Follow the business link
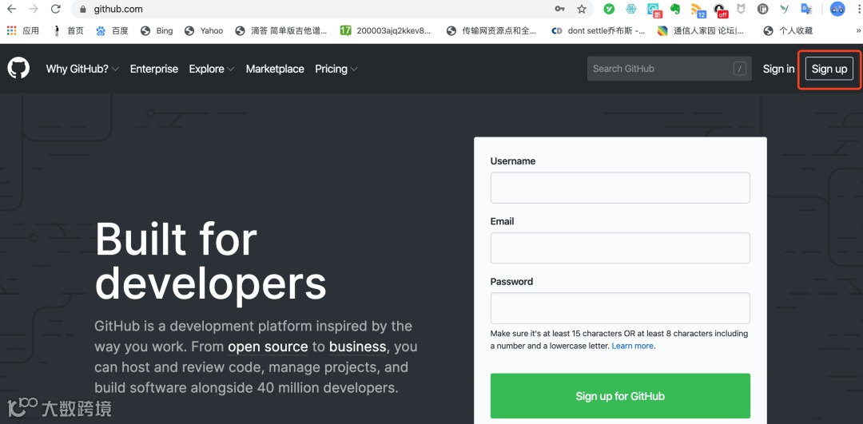Image resolution: width=863 pixels, height=424 pixels. click(x=358, y=347)
